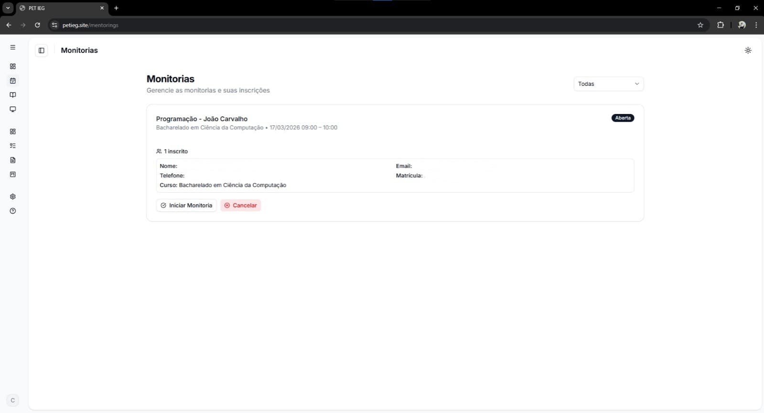764x413 pixels.
Task: Toggle light/dark theme sun icon
Action: 748,51
